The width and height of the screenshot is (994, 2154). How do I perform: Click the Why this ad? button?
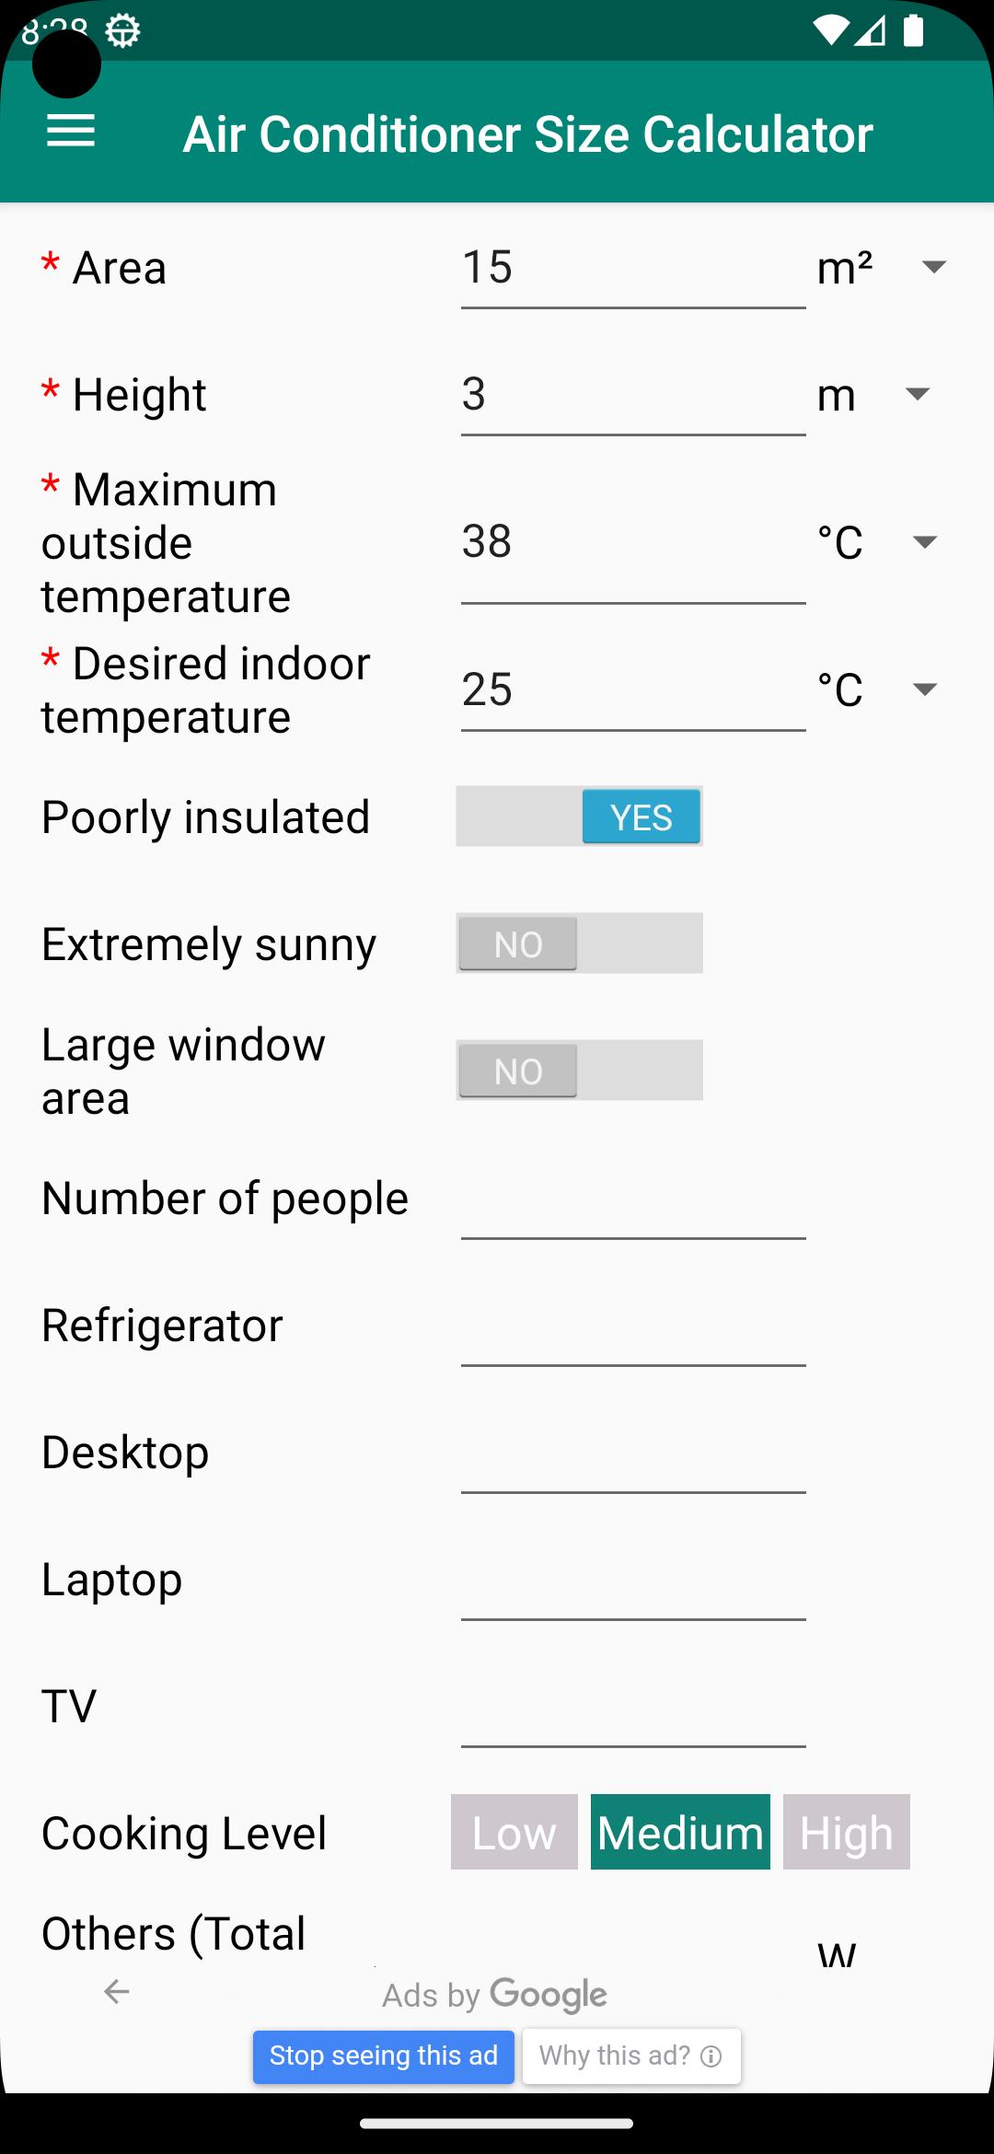tap(631, 2056)
